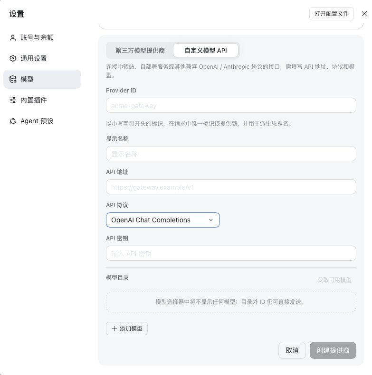Cancel with the 取消 button
The image size is (372, 375).
pyautogui.click(x=292, y=350)
